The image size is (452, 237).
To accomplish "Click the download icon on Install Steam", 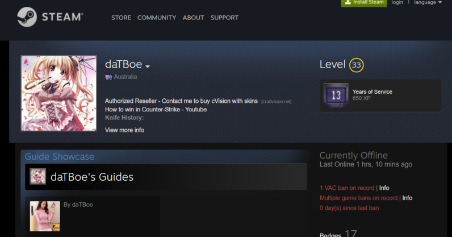I will coord(349,2).
